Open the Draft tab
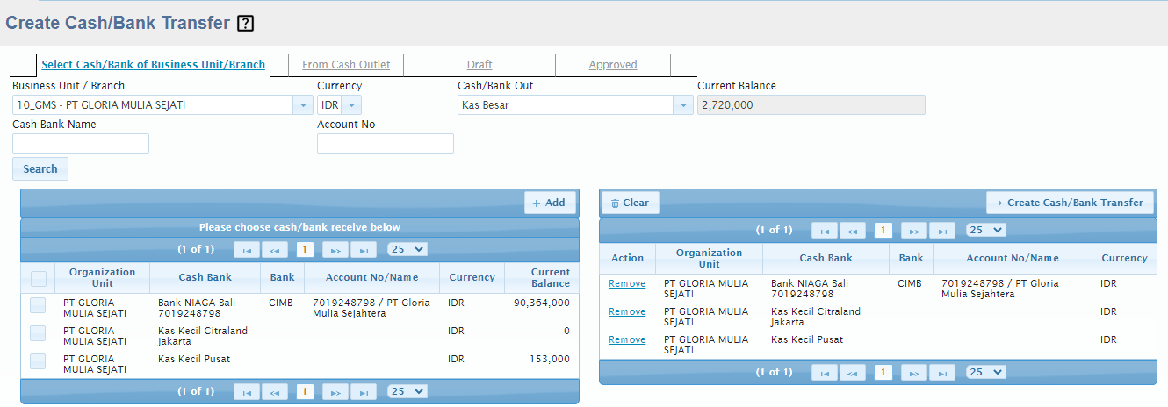The height and width of the screenshot is (407, 1168). point(479,65)
